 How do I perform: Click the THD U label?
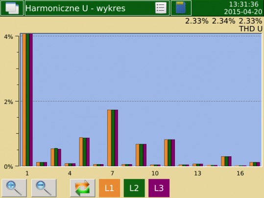point(251,29)
